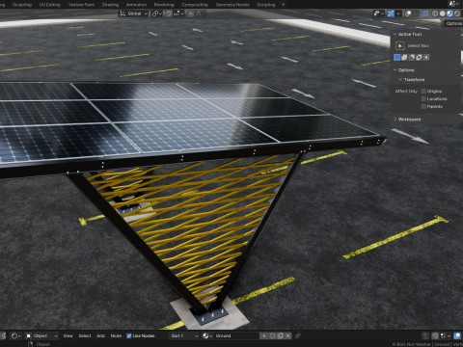Edit the Ground material name field
463x347 pixels.
point(236,335)
